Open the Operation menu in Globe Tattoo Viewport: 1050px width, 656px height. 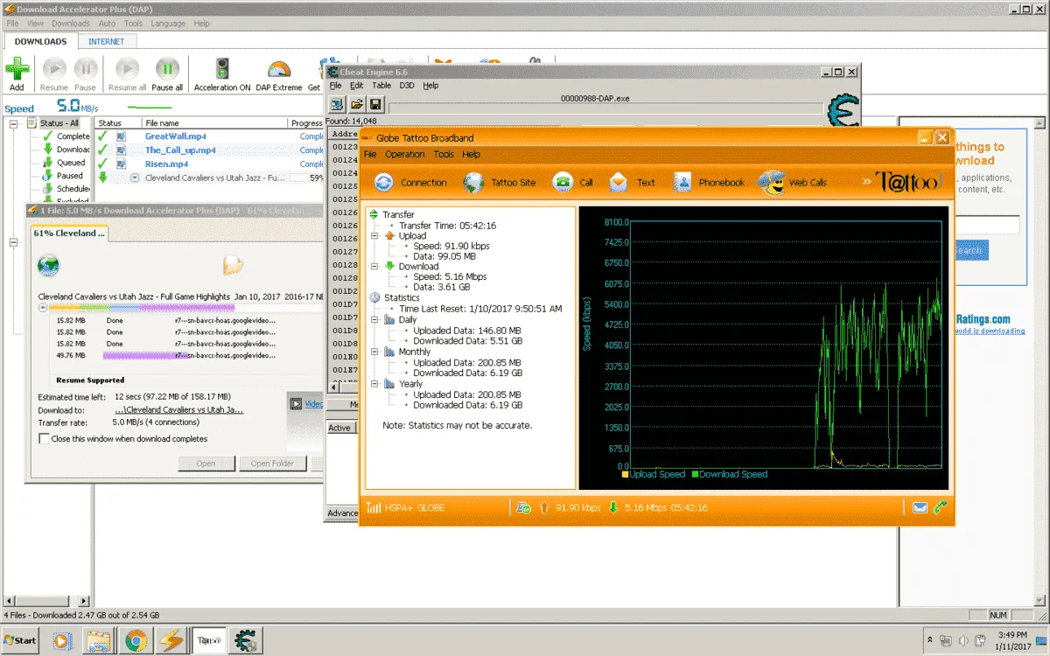coord(405,154)
